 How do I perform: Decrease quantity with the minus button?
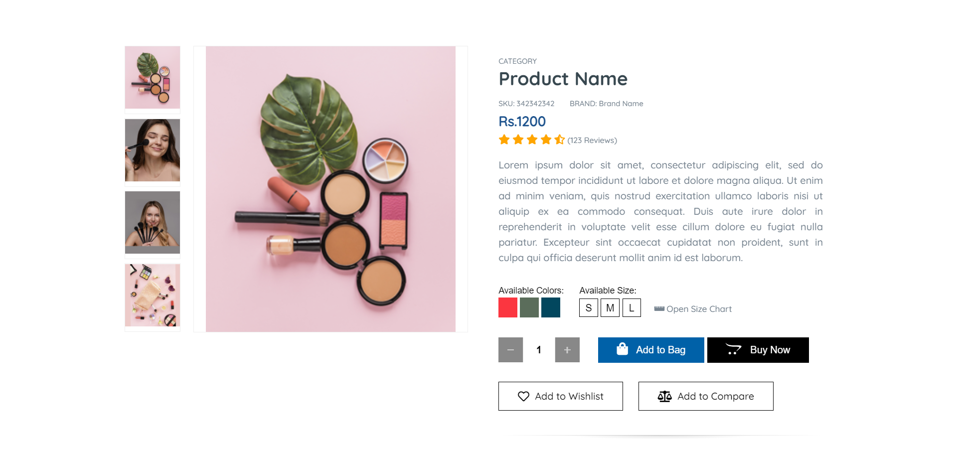pos(510,350)
